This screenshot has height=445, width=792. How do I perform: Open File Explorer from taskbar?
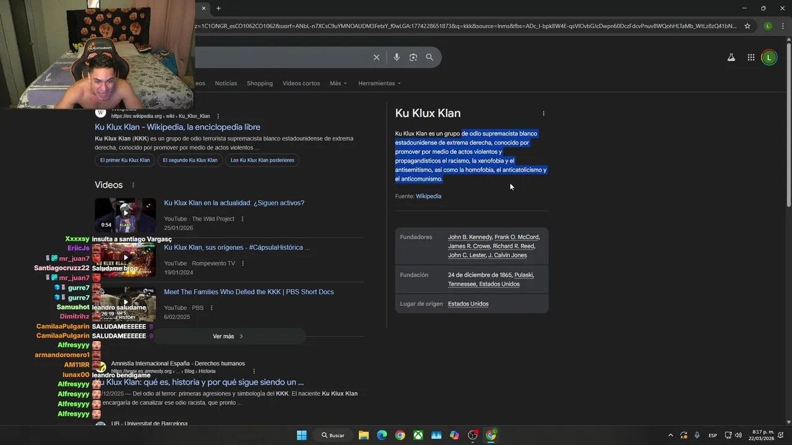(364, 435)
